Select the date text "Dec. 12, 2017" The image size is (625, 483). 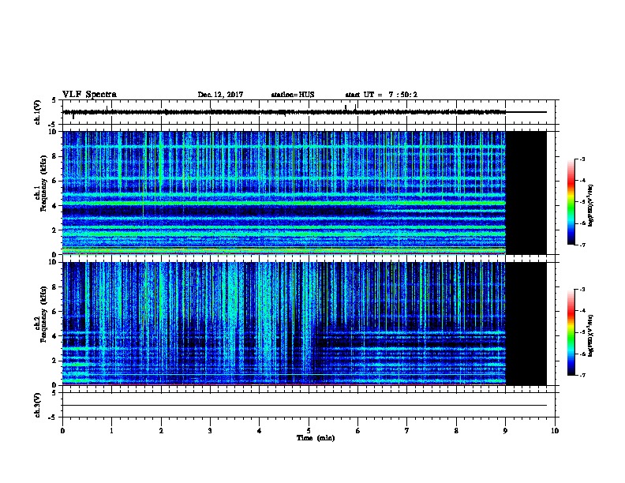tap(220, 95)
